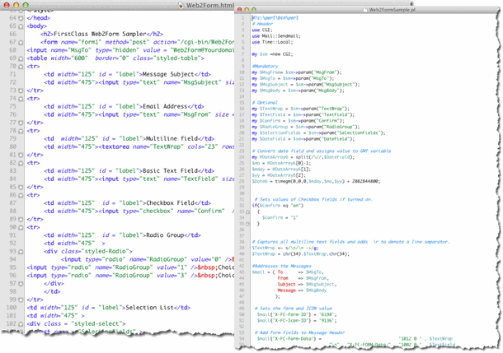Click the fold marker on line 64 closing head

pos(20,18)
